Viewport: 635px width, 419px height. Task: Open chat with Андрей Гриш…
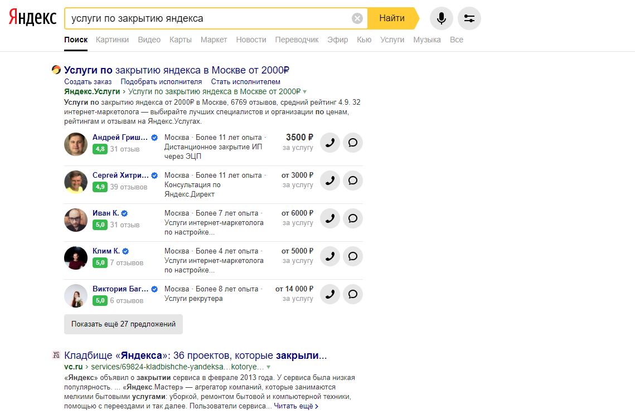[353, 143]
